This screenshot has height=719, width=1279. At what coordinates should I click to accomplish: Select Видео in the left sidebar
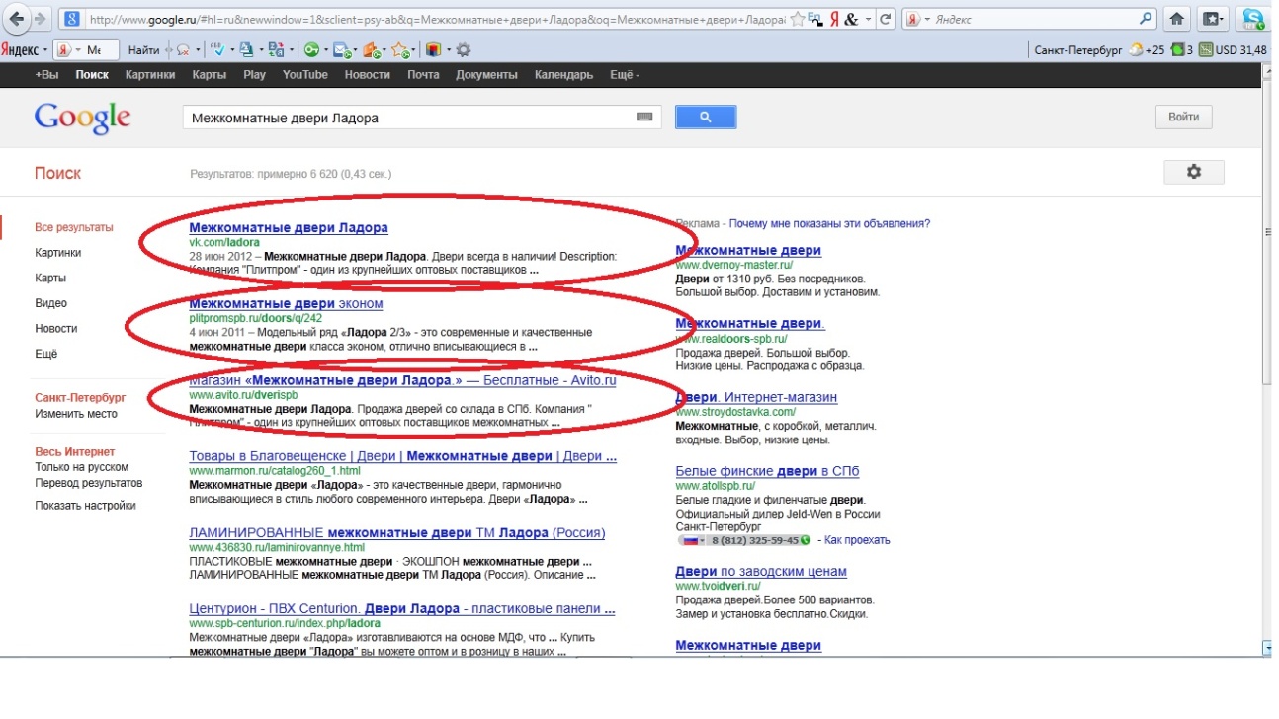(x=50, y=303)
